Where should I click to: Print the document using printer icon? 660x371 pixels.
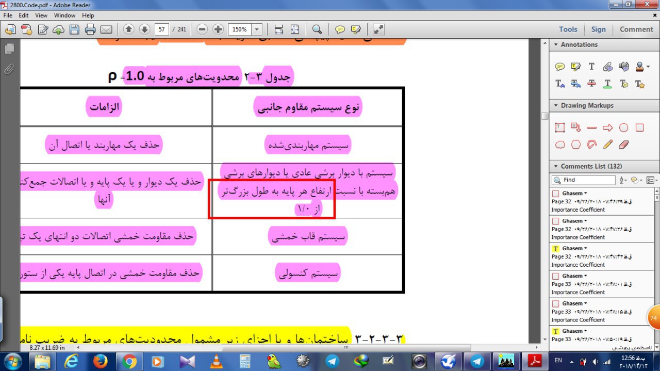tap(90, 29)
